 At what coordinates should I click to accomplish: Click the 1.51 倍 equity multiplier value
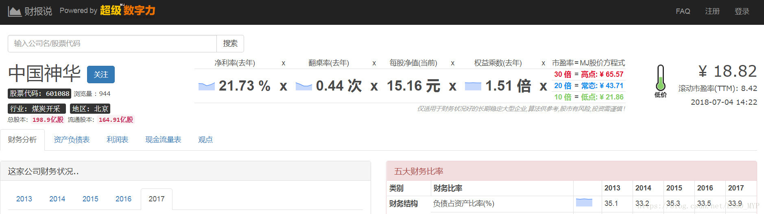(508, 86)
